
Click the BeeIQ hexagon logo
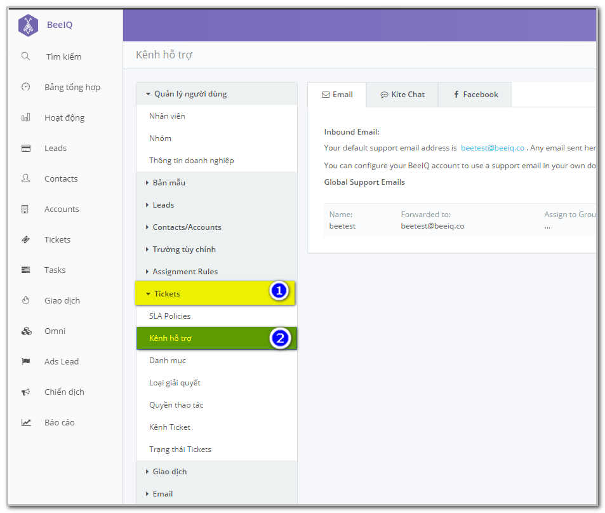coord(28,25)
